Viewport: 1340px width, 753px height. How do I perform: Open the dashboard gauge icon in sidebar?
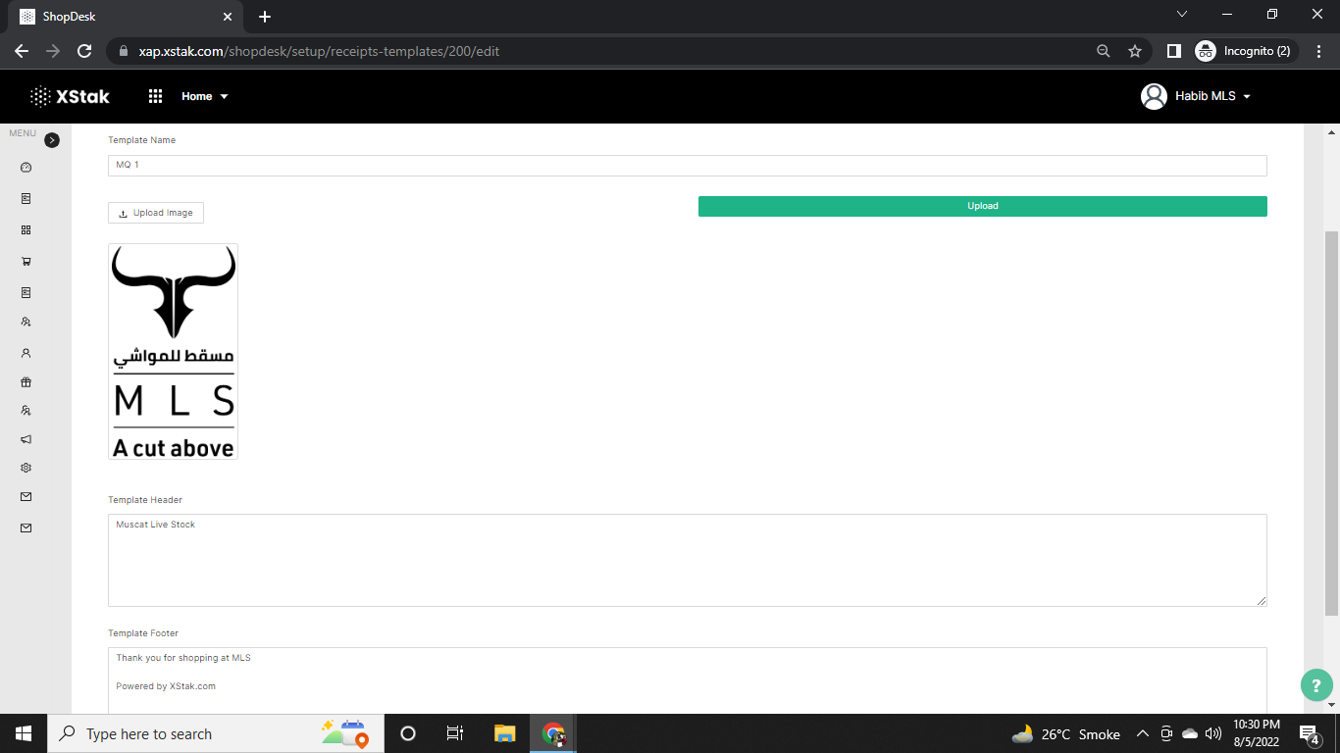pyautogui.click(x=26, y=168)
